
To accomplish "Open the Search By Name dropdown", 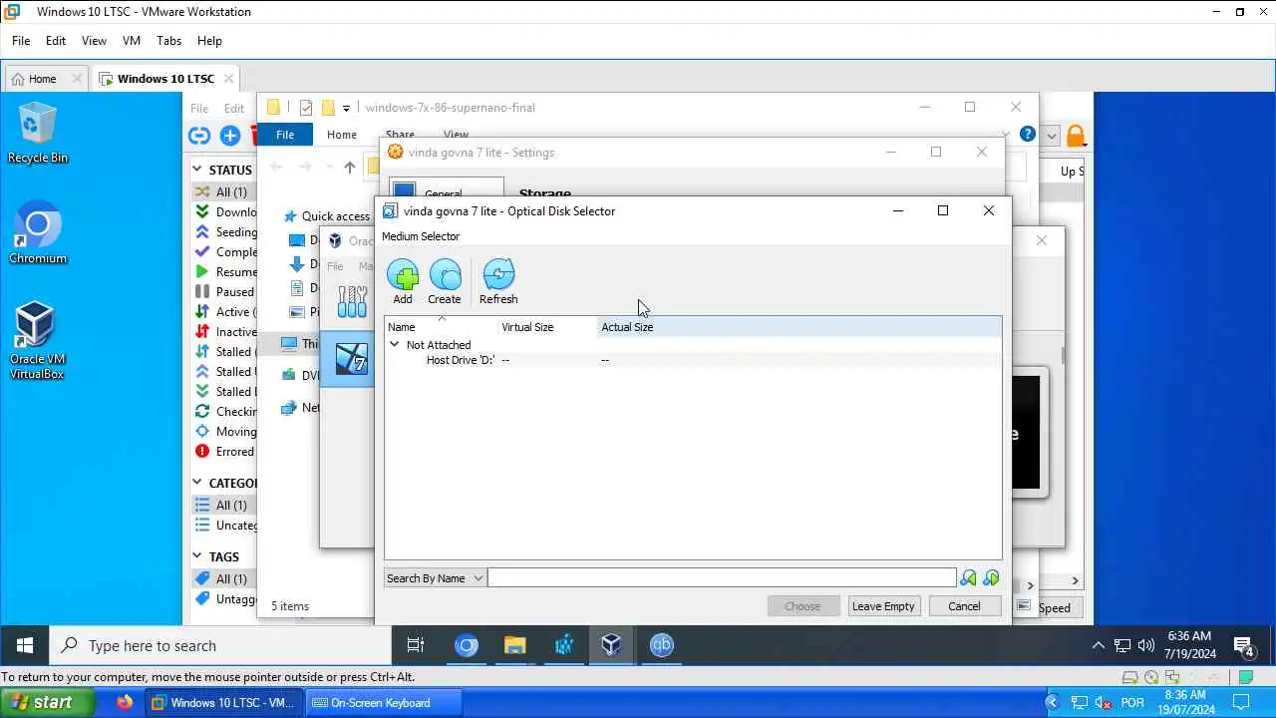I will pos(435,578).
